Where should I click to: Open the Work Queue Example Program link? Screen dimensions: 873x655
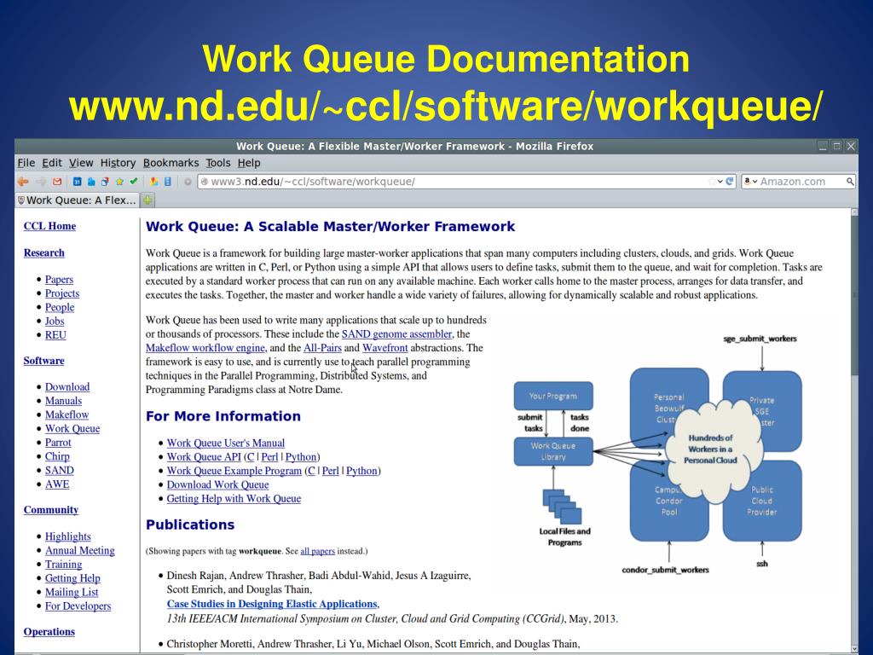[x=234, y=471]
